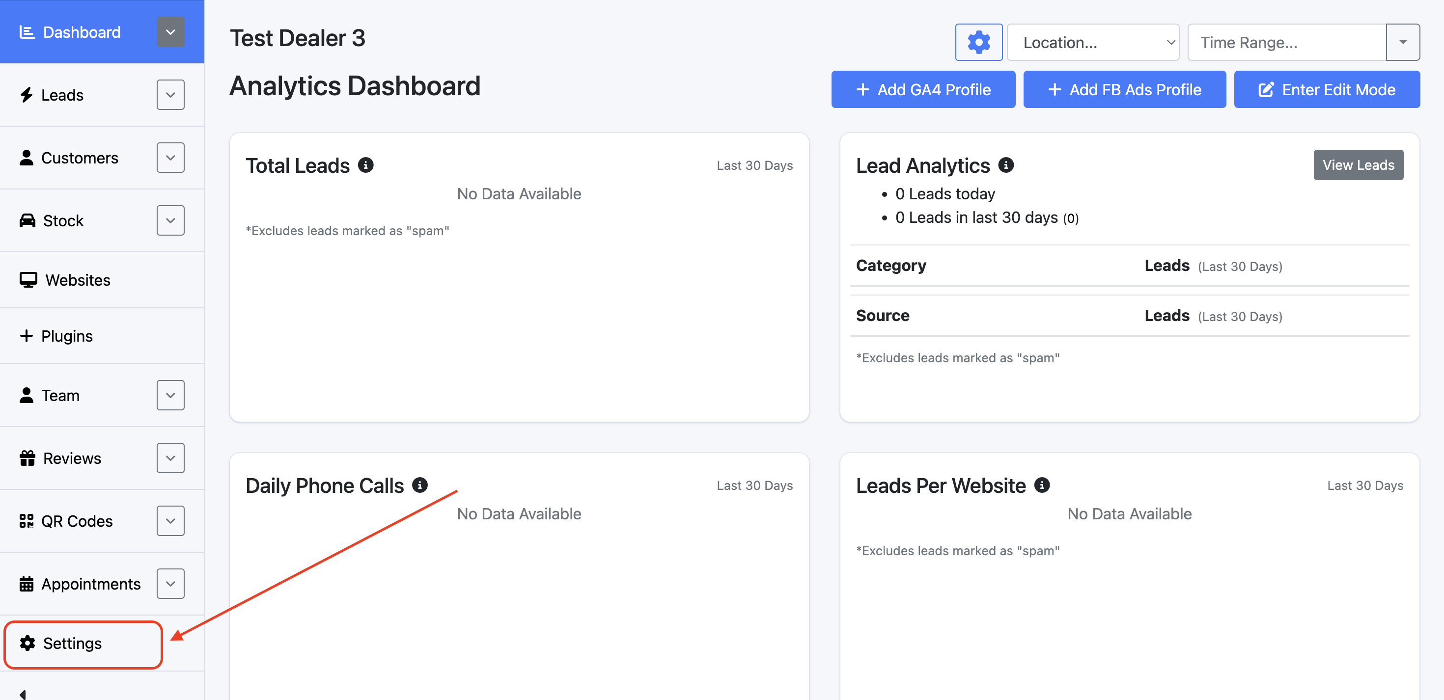
Task: Open the Plugins menu item
Action: (66, 336)
